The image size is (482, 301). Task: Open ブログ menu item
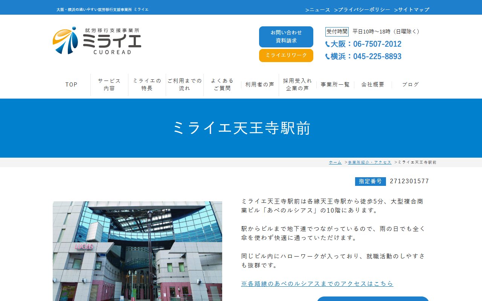coord(410,85)
